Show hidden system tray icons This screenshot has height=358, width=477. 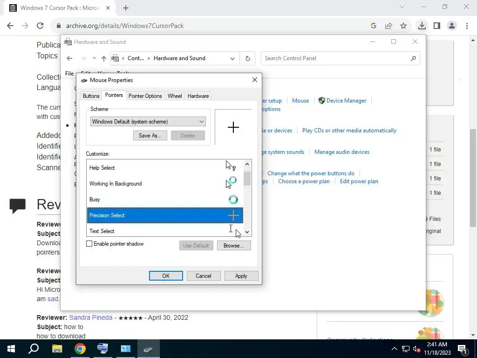[x=394, y=349]
